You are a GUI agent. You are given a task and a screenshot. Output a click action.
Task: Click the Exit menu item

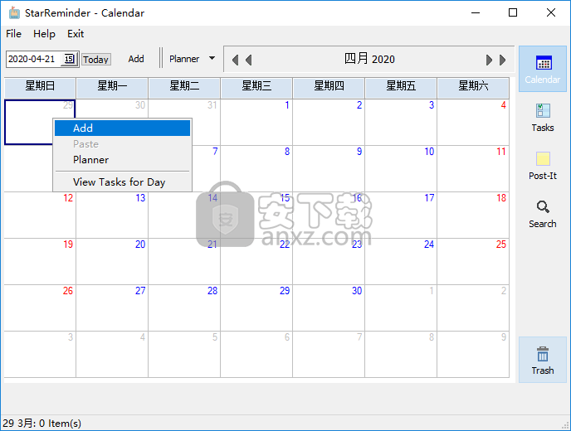[x=76, y=34]
